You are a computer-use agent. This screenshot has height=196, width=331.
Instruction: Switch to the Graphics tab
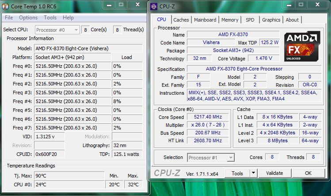[271, 20]
